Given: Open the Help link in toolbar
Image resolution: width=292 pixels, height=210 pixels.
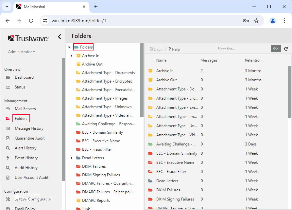Looking at the screenshot, I should coord(174,49).
